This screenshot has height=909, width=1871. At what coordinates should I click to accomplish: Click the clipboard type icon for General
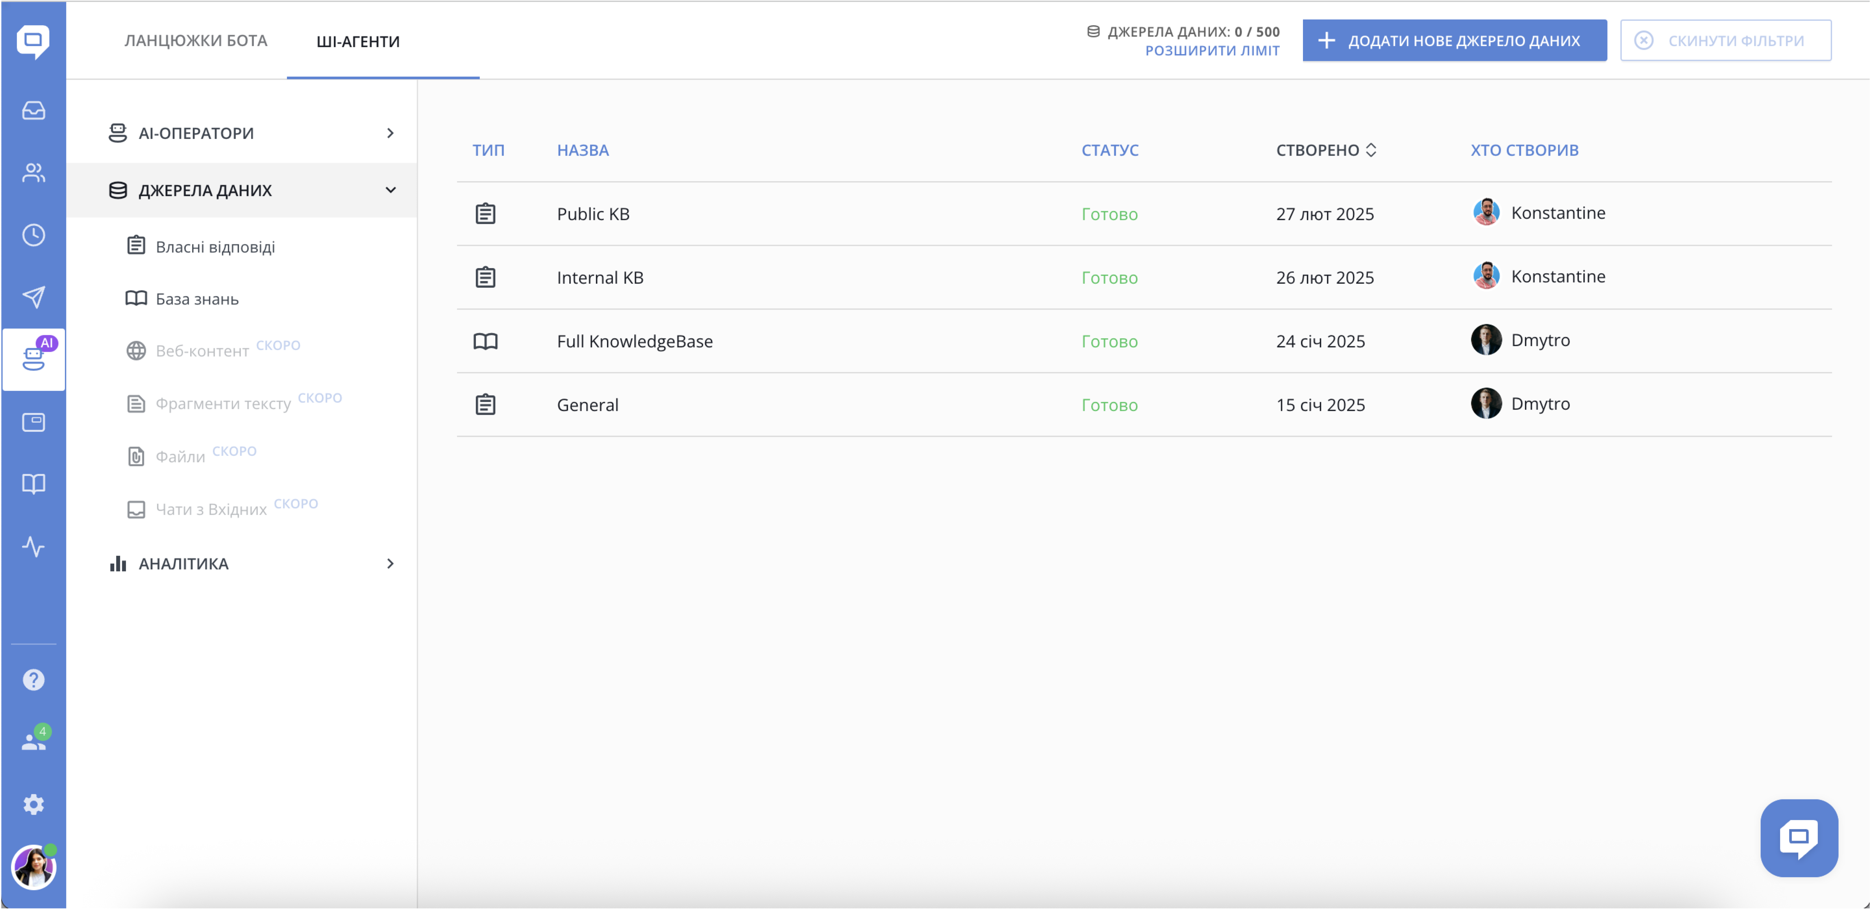click(x=485, y=405)
